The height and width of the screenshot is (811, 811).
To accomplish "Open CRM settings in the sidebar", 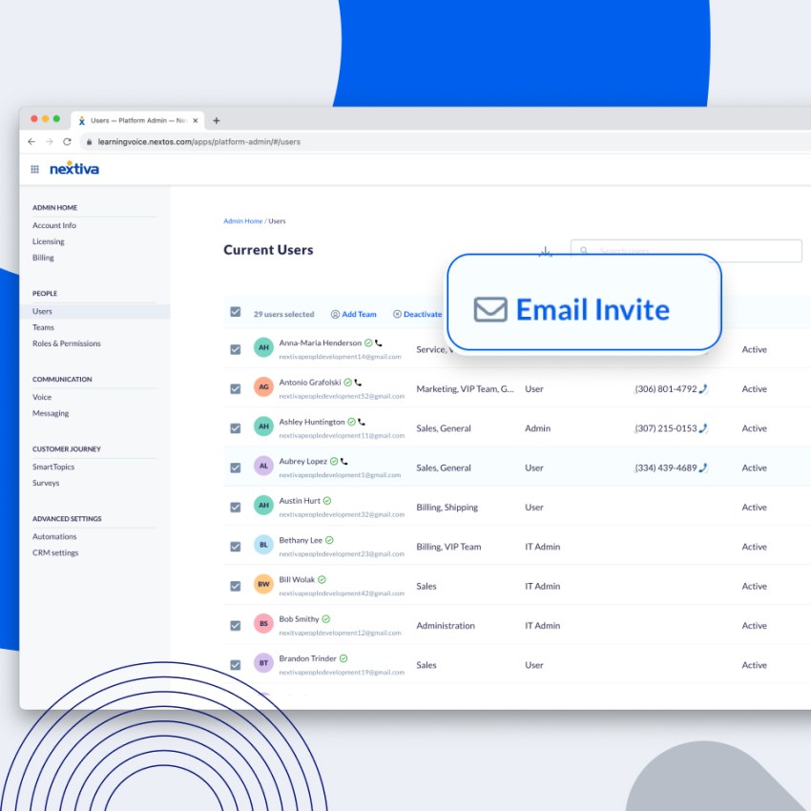I will pos(55,552).
